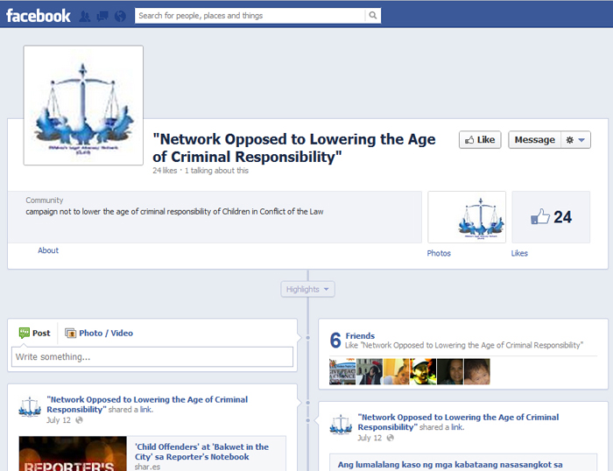Click the first friend photo thumbnail
Screen dimensions: 613x471
pyautogui.click(x=342, y=371)
